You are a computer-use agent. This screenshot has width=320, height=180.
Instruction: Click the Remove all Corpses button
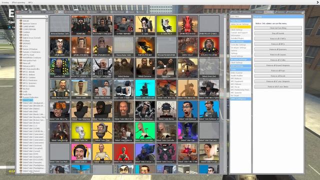click(x=278, y=54)
